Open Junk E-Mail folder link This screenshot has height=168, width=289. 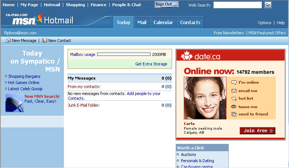point(84,105)
